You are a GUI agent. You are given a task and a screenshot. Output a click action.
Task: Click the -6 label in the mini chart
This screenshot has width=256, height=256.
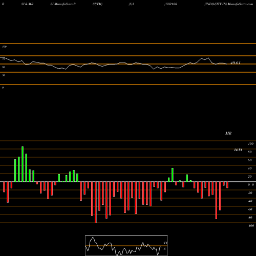(x=164, y=249)
